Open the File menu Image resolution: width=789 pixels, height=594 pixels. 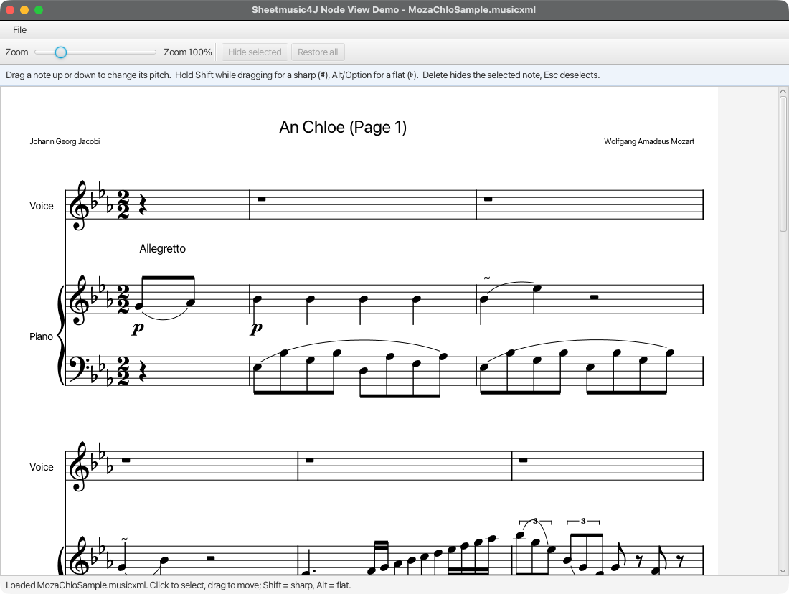point(19,29)
